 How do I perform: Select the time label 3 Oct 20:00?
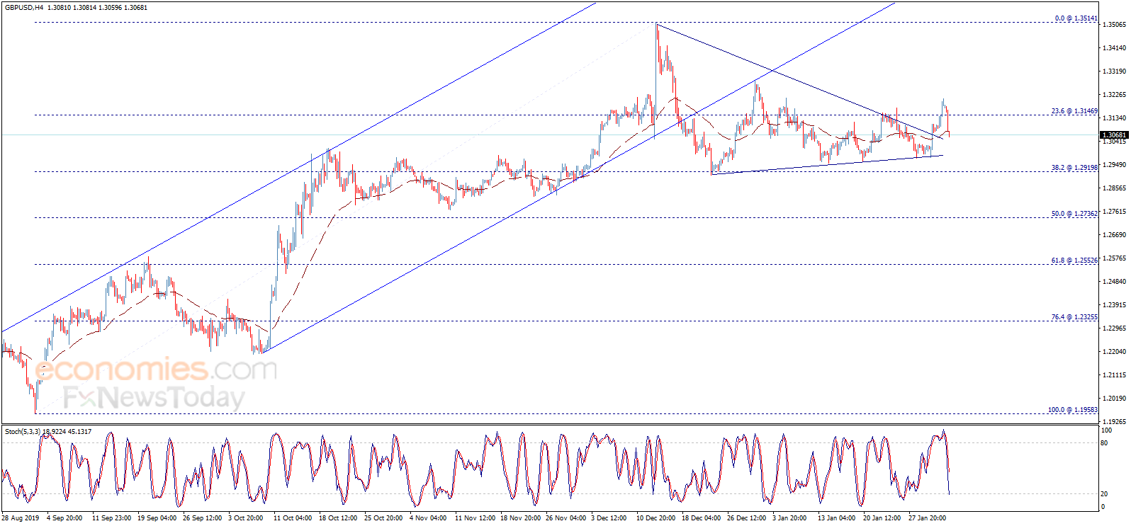pos(246,518)
